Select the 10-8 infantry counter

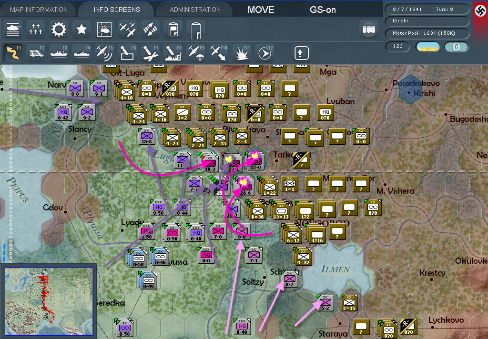point(147,136)
